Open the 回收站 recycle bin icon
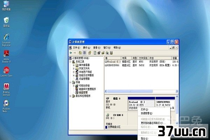This screenshot has width=210, height=140. click(x=6, y=22)
